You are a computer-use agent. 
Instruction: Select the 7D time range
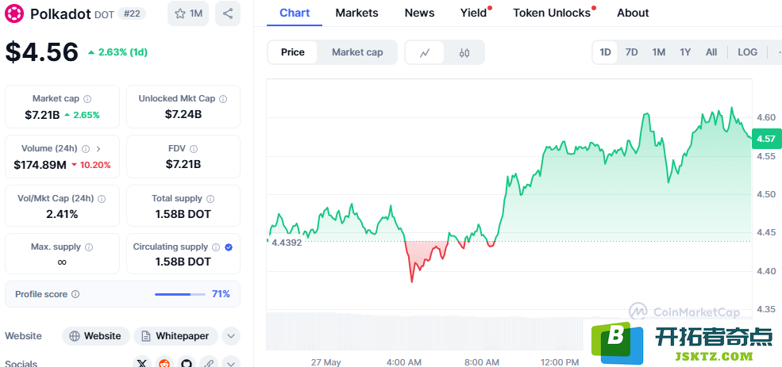(631, 52)
